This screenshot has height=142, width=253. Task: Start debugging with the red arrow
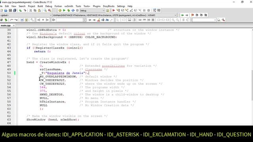coord(113,11)
